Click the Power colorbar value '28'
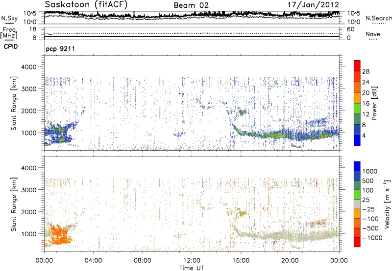The height and width of the screenshot is (271, 392). point(366,71)
